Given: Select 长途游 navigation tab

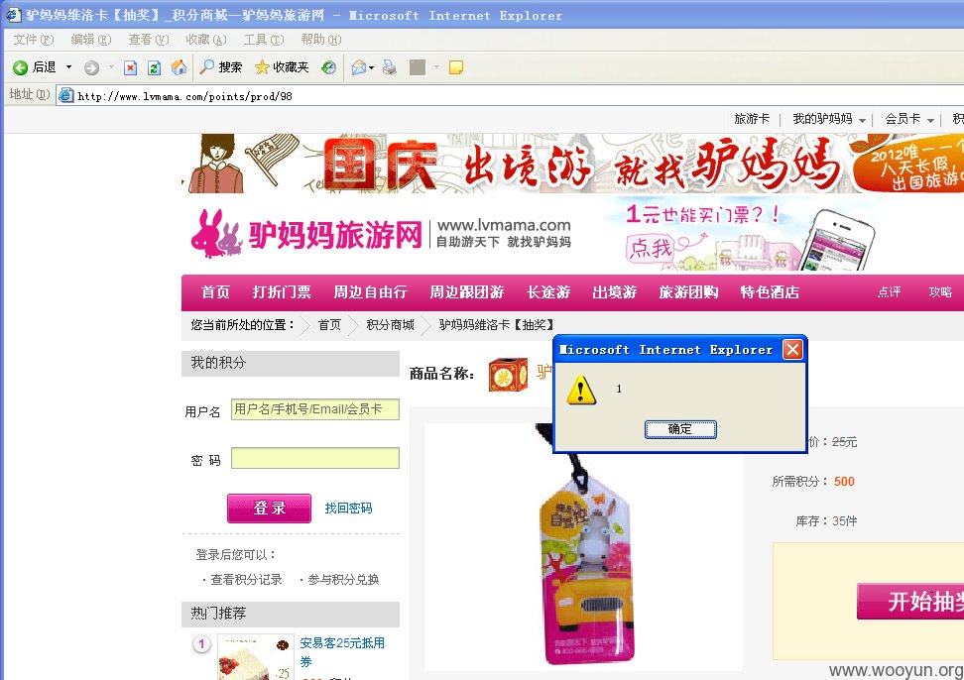Looking at the screenshot, I should (548, 292).
